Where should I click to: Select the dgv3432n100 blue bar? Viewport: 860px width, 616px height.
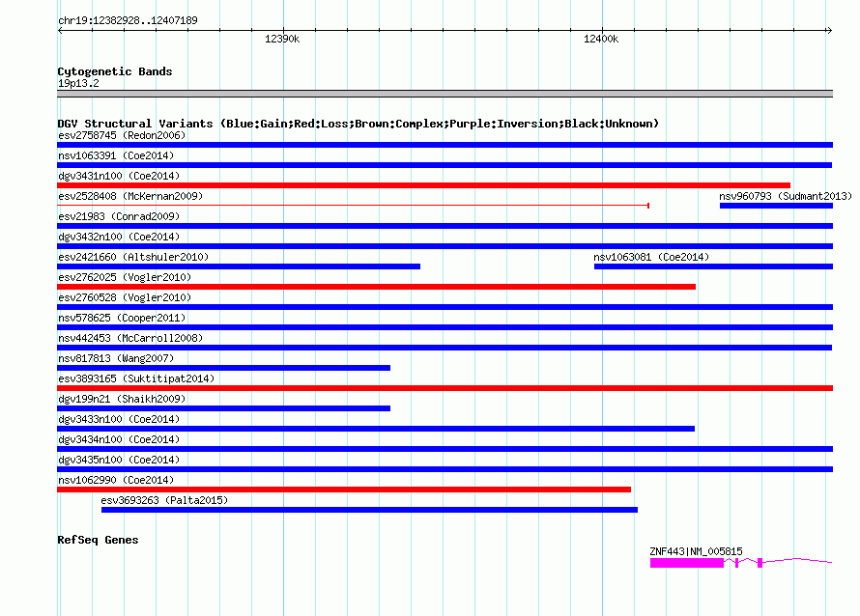pos(444,246)
